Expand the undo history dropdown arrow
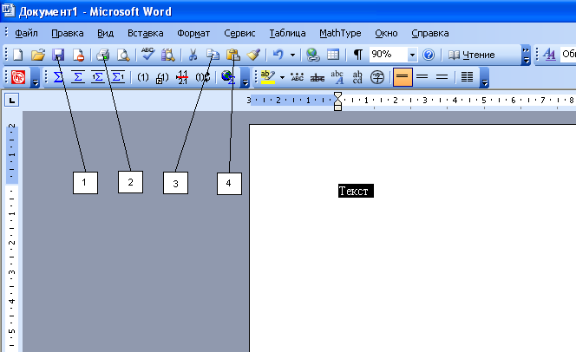Image resolution: width=576 pixels, height=352 pixels. tap(293, 55)
